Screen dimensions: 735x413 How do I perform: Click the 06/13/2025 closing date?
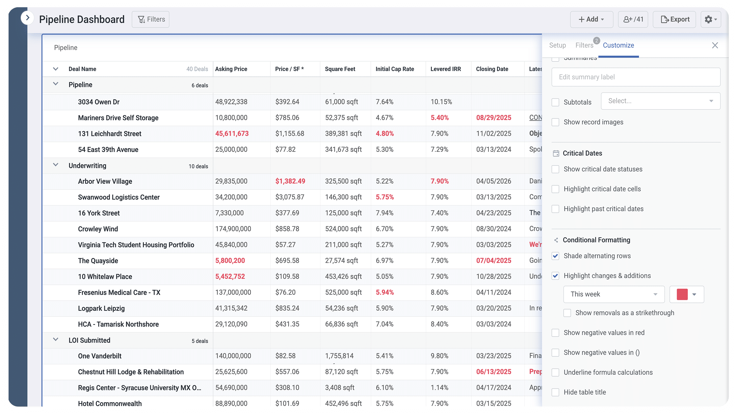click(x=493, y=372)
